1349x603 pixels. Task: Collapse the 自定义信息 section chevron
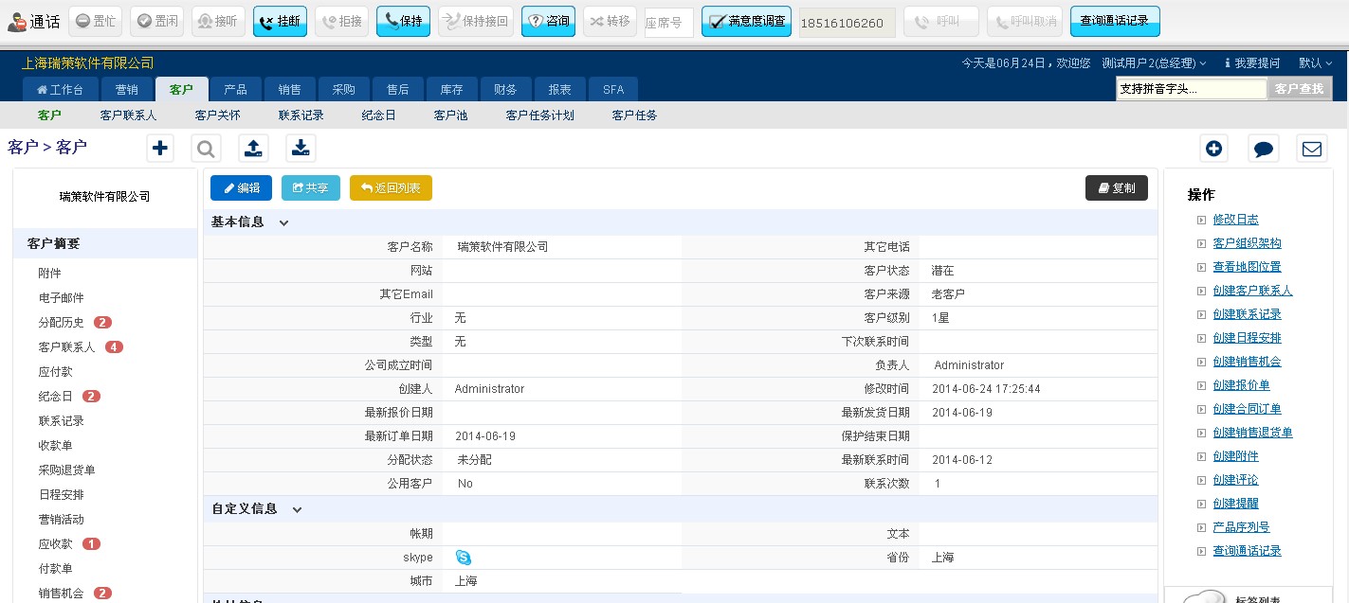297,510
